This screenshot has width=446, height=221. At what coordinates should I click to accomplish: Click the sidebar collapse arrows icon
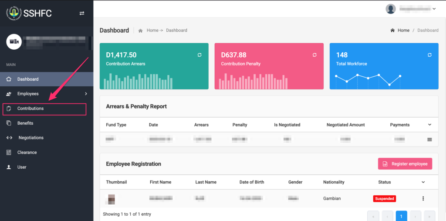coord(81,14)
